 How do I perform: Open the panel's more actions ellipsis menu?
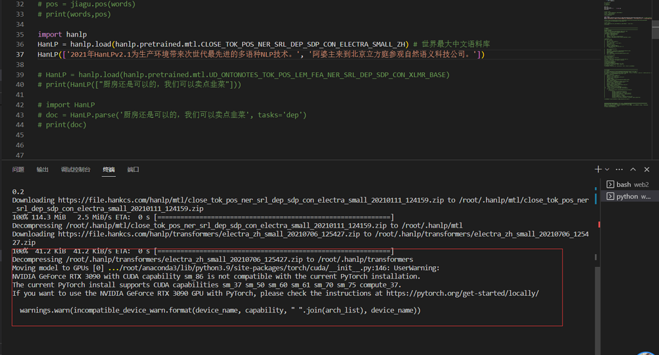pyautogui.click(x=618, y=170)
